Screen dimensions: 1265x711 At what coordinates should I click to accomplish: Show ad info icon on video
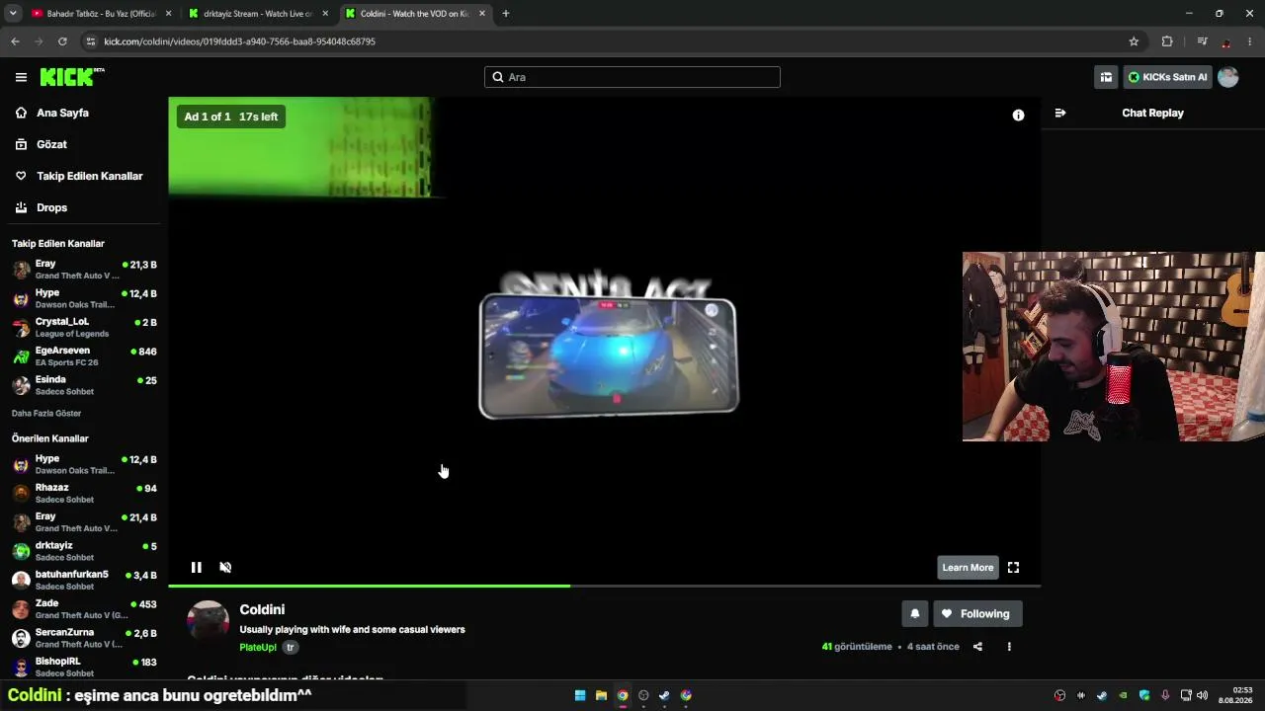point(1018,116)
